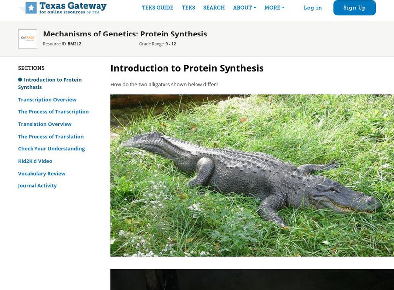394x290 pixels.
Task: Go to Vocabulary Review section
Action: [x=41, y=174]
